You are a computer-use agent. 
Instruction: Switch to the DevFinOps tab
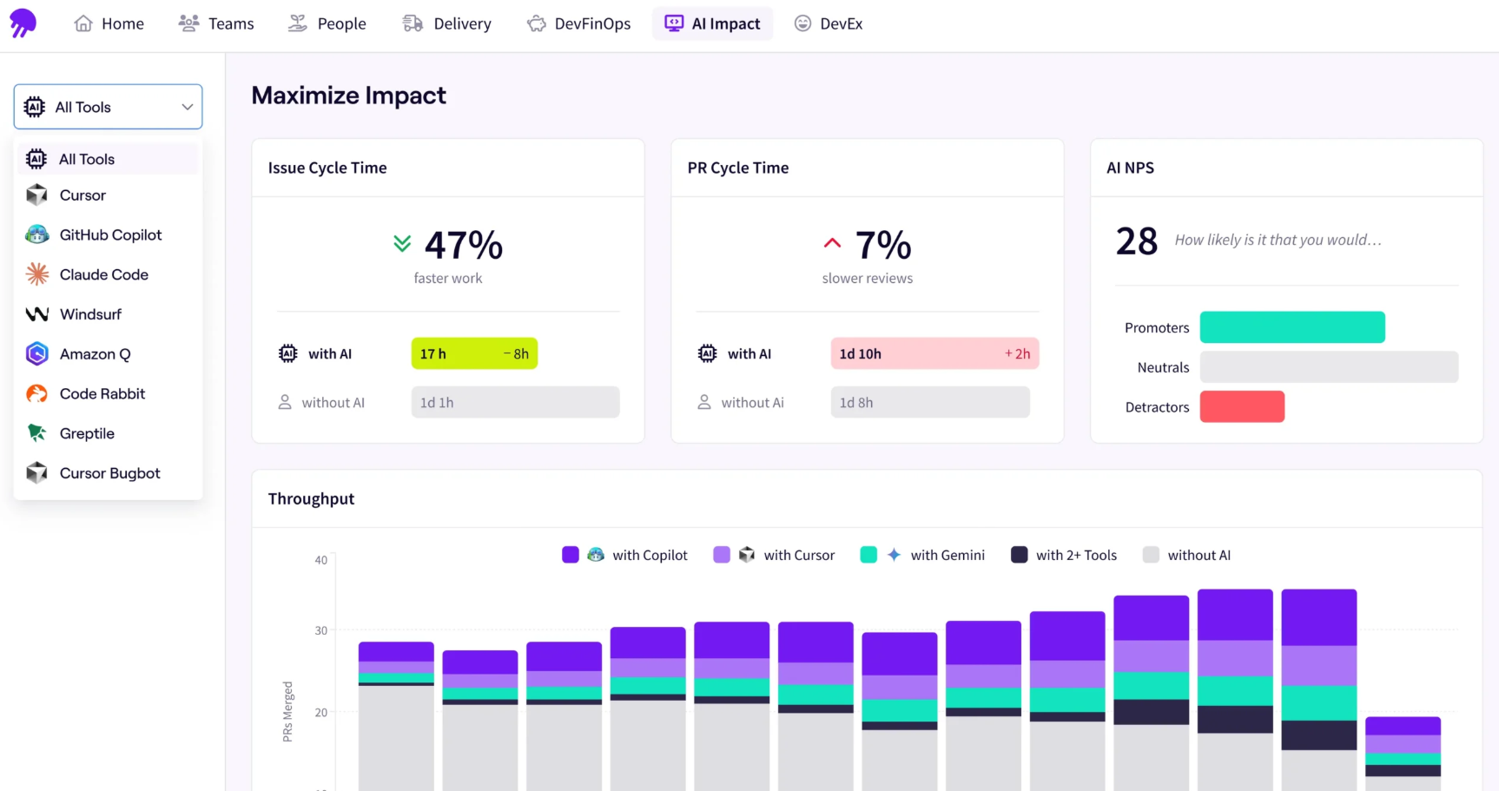(579, 23)
